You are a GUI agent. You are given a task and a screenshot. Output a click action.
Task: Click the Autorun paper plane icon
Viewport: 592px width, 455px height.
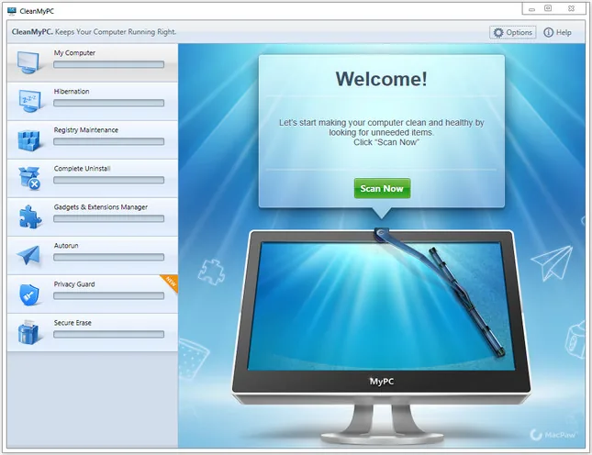coord(28,255)
